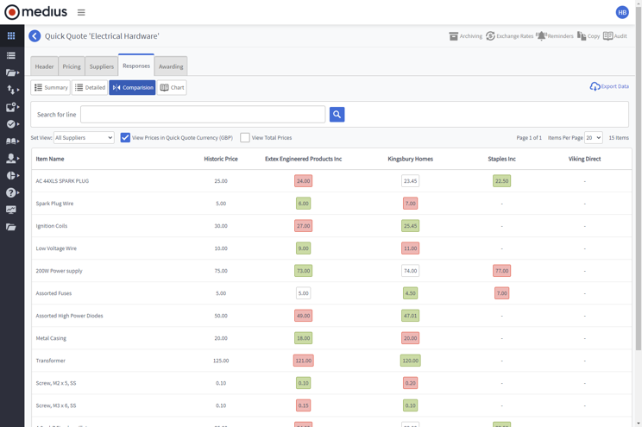642x427 pixels.
Task: Switch to the Chart view toggle
Action: [172, 87]
